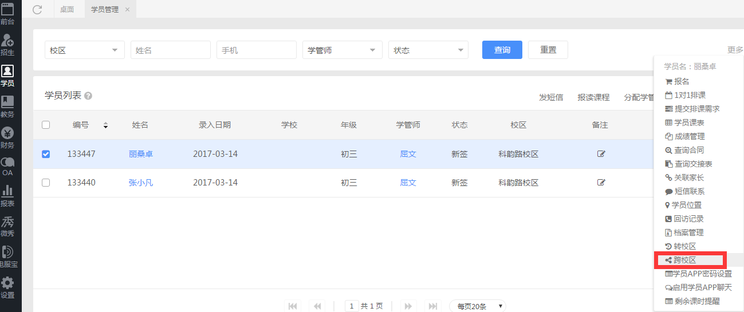The width and height of the screenshot is (744, 312).
Task: Click the 重置 reset button
Action: click(548, 50)
